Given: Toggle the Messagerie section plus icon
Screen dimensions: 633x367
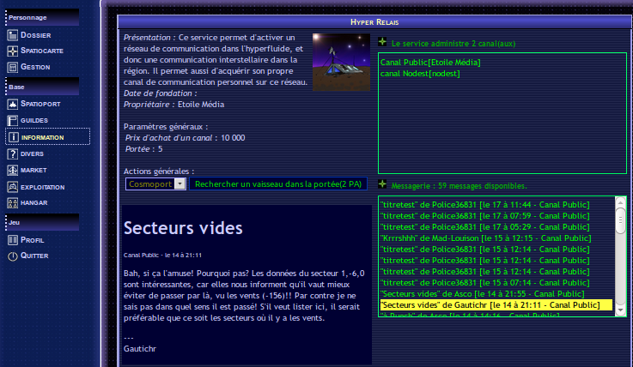Looking at the screenshot, I should [383, 184].
